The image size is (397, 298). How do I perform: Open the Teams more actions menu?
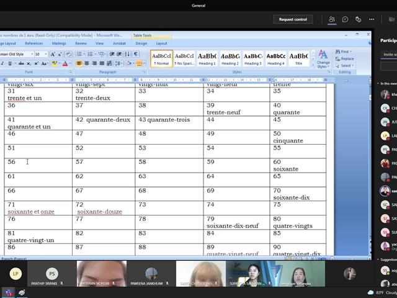pos(372,19)
